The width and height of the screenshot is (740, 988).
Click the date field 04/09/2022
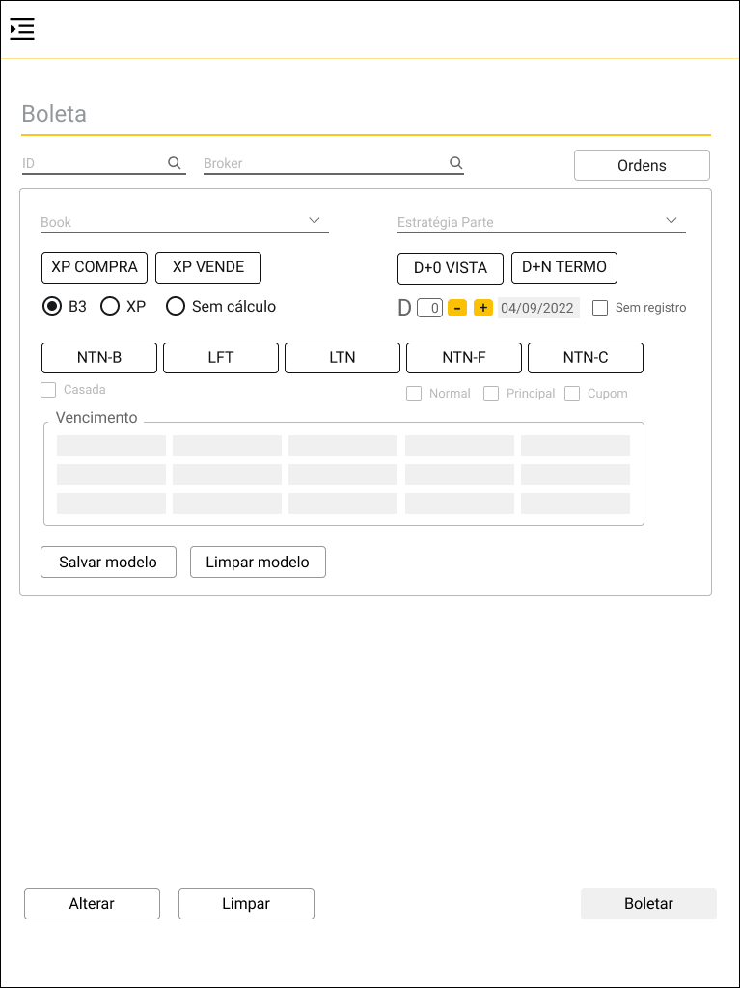pos(538,308)
